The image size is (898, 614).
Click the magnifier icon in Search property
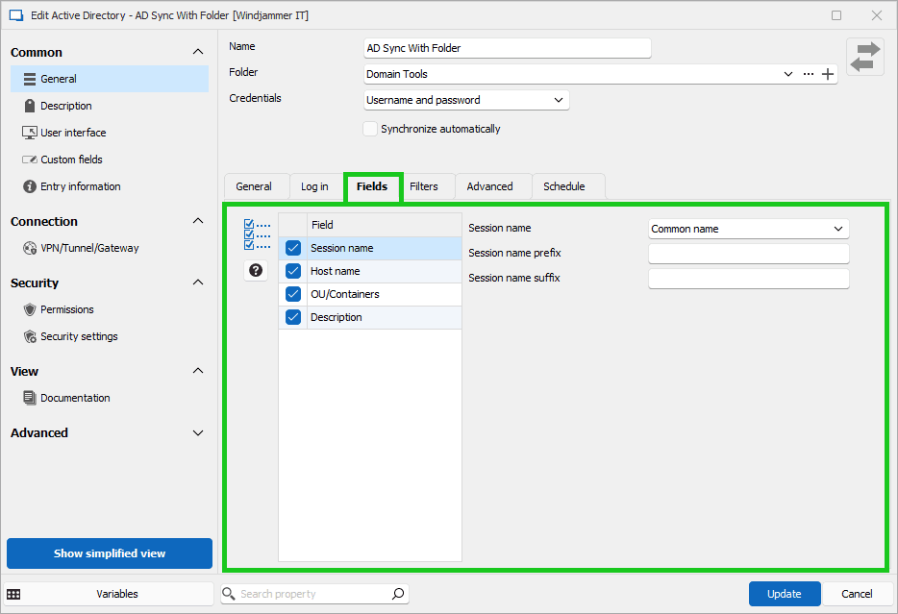click(x=398, y=594)
